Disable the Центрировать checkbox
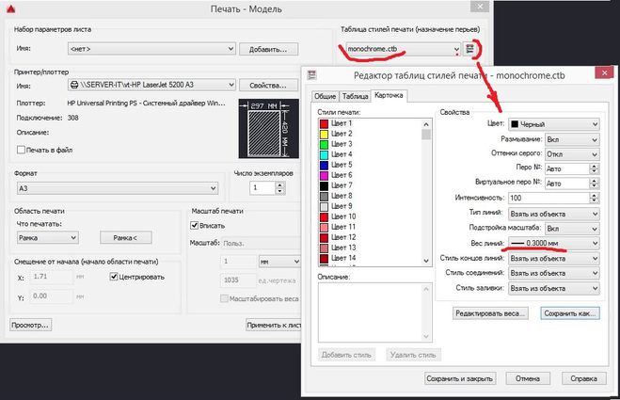This screenshot has height=400, width=620. (x=115, y=277)
